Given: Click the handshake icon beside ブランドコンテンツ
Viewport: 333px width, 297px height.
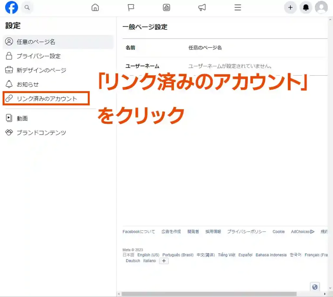Looking at the screenshot, I should 9,132.
